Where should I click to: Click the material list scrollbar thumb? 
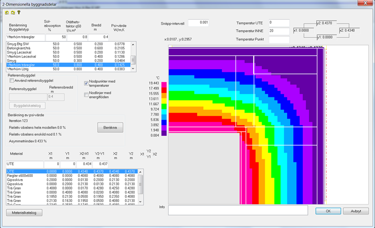point(140,185)
